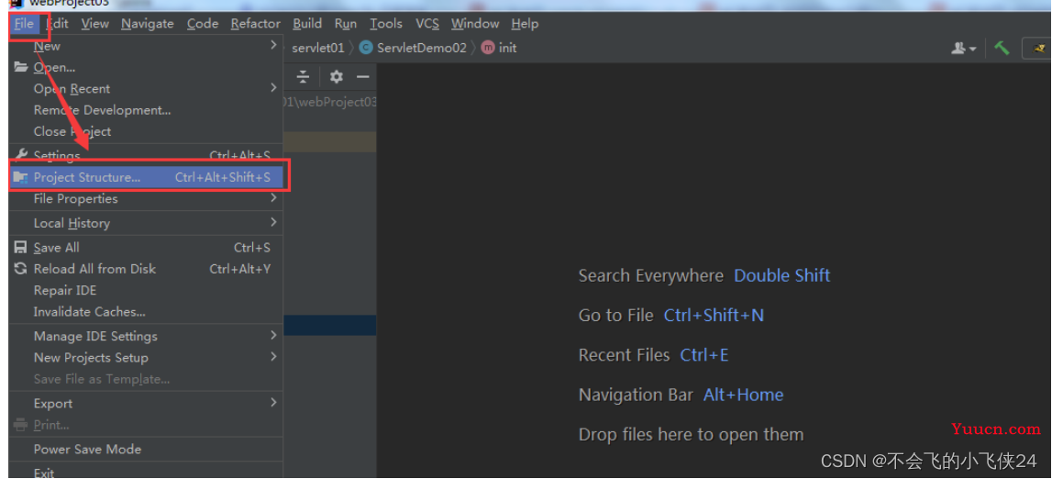
Task: Click the servlet01 breadcrumb
Action: 318,48
